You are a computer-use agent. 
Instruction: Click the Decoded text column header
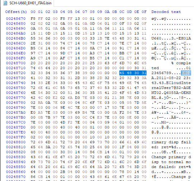(x=166, y=12)
